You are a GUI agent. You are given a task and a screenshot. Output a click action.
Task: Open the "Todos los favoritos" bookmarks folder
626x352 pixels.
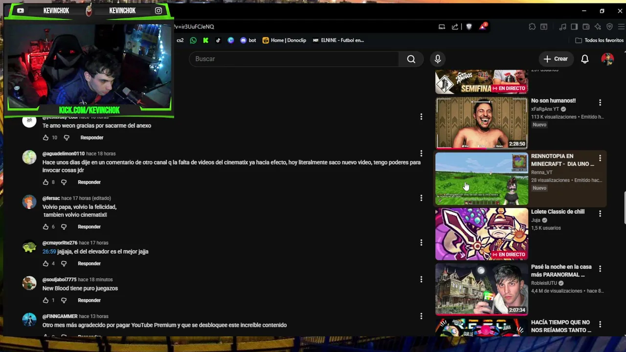pos(600,40)
